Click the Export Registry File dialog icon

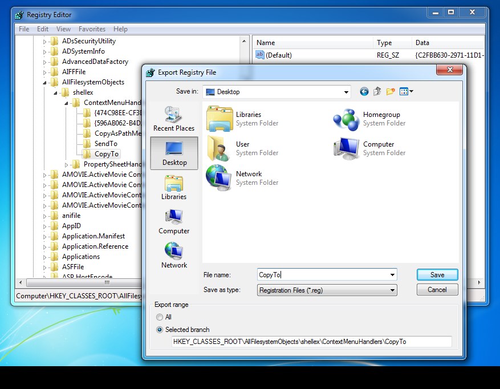point(150,72)
